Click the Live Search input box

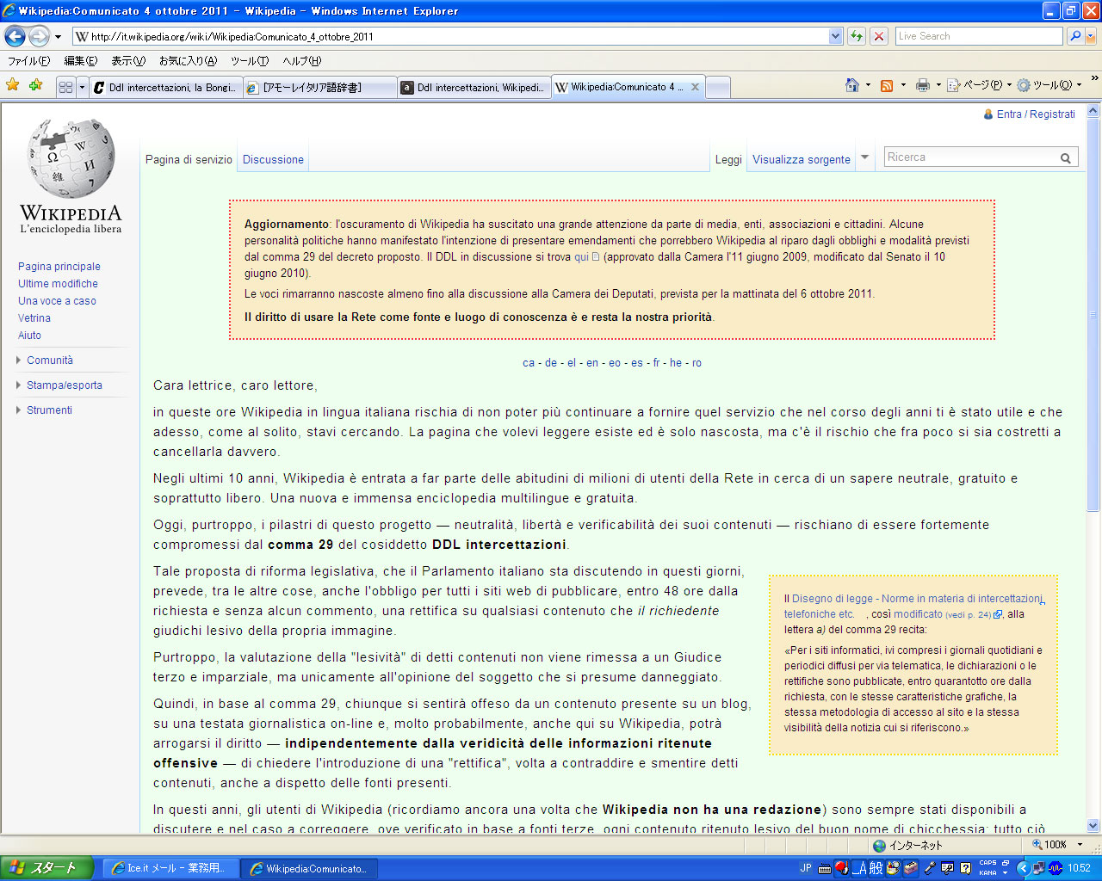[x=979, y=36]
